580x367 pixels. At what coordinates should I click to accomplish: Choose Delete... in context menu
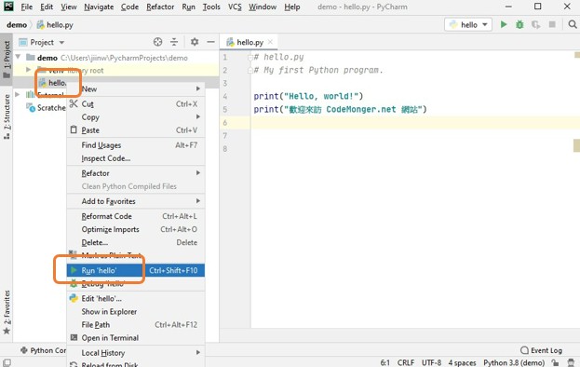click(x=136, y=243)
